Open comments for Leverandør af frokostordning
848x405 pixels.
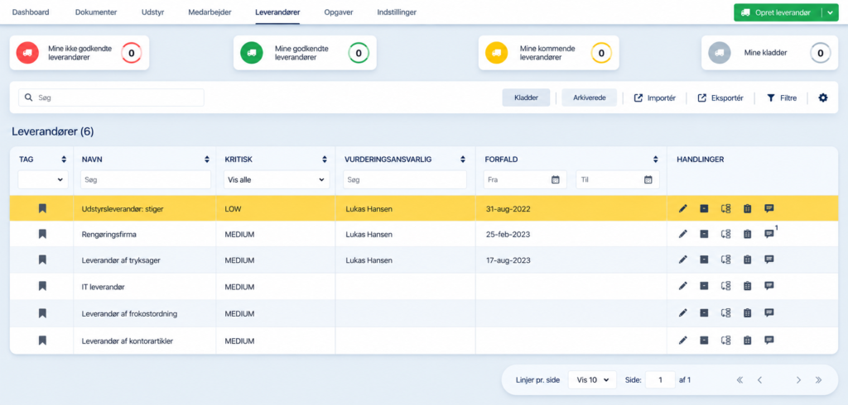(x=769, y=313)
